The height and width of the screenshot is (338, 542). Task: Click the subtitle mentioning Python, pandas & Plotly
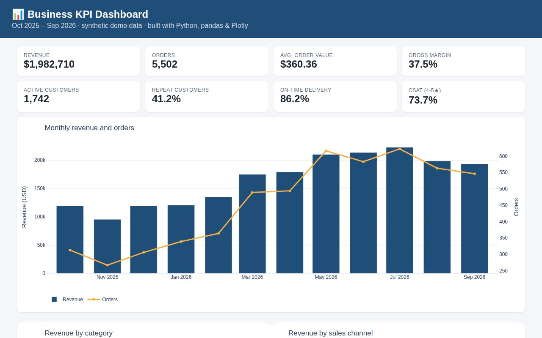pyautogui.click(x=130, y=26)
